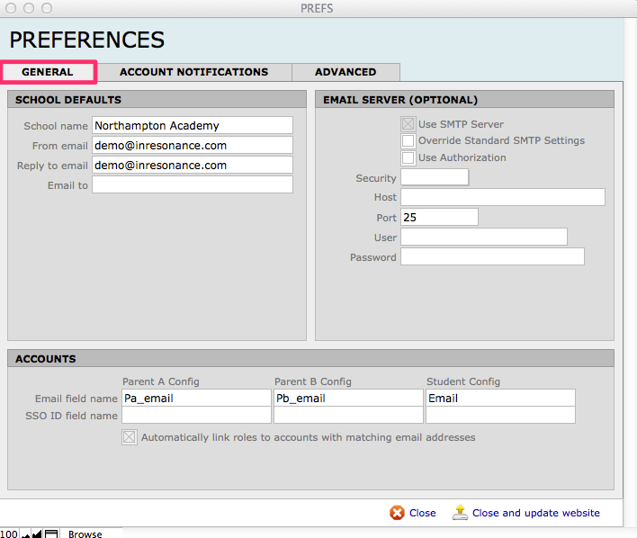Toggle the Use SMTP Server checkbox
Viewport: 637px width, 538px height.
click(x=408, y=124)
